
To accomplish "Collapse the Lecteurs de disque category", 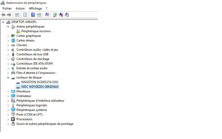I will [x=8, y=77].
